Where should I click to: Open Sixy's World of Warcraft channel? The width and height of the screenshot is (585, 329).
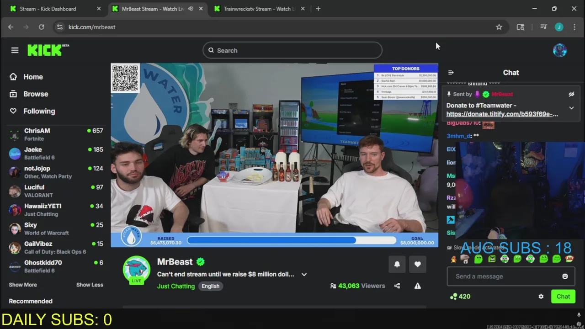56,228
